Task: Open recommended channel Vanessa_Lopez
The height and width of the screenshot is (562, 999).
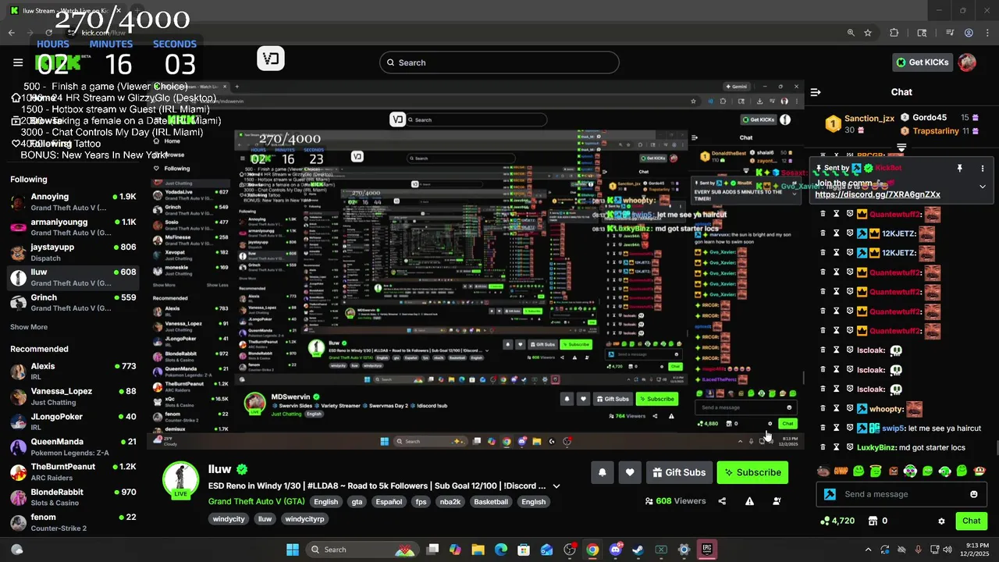Action: tap(73, 397)
